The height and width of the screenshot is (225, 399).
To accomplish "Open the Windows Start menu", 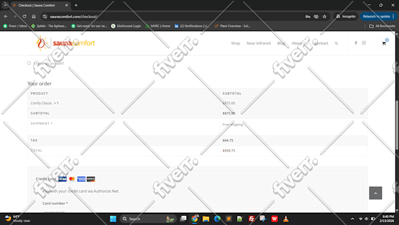I will click(x=113, y=219).
